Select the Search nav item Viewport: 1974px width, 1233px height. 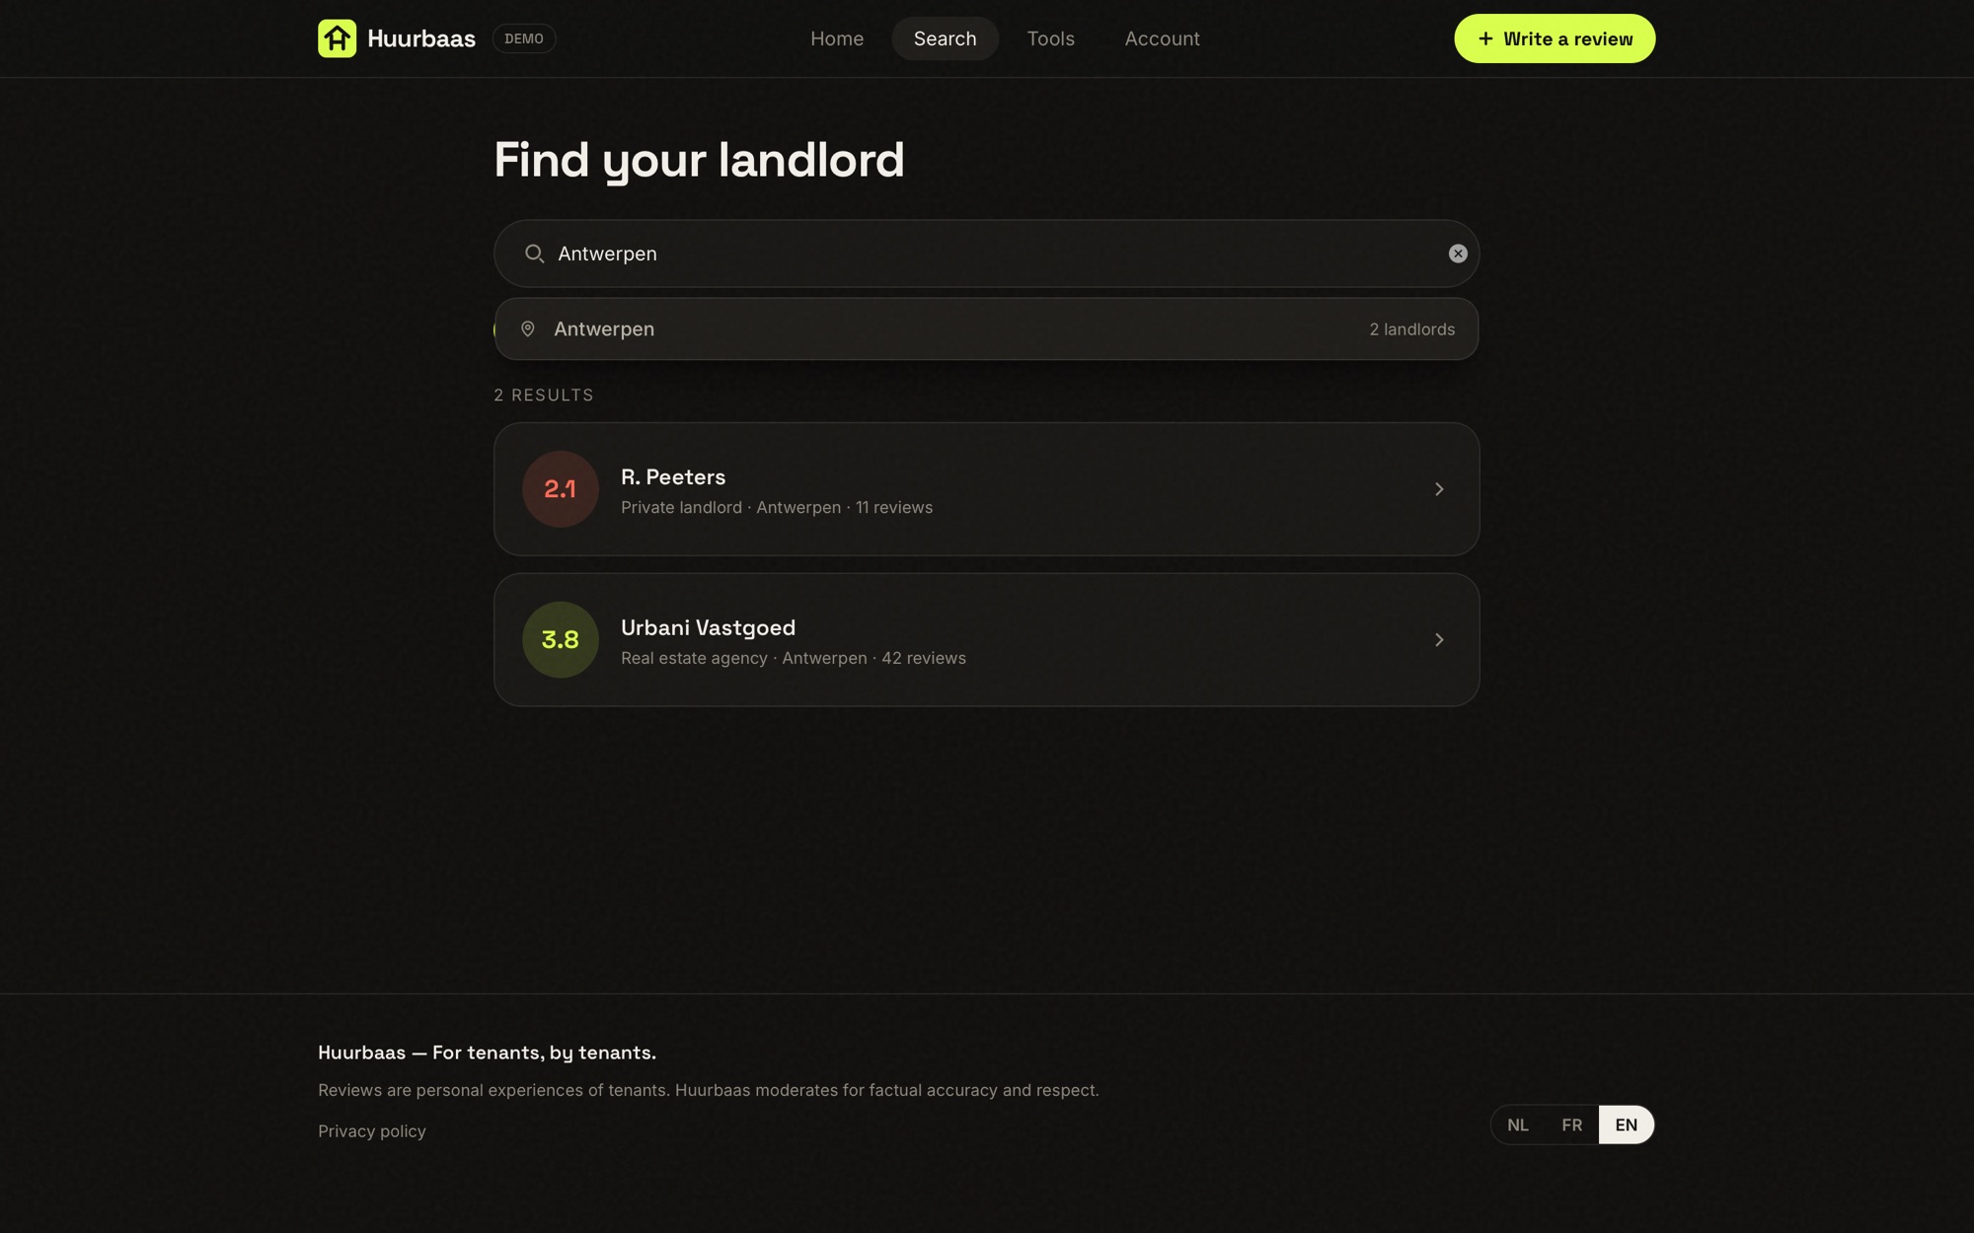[946, 38]
